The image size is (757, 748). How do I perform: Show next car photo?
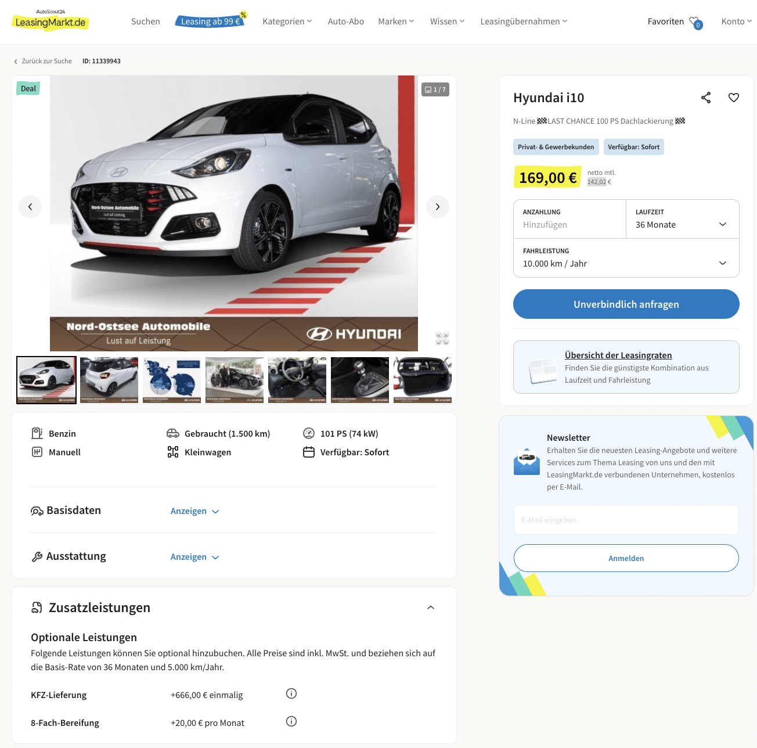438,207
